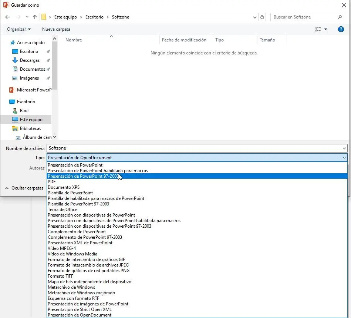Click sidebar scrollbar up arrow
Screen dimensions: 351x318
(54, 39)
